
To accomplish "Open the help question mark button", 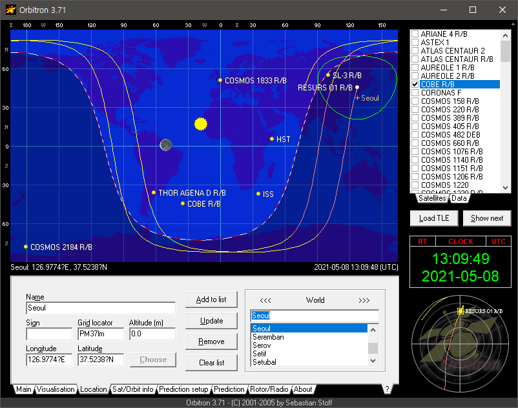I will 387,389.
